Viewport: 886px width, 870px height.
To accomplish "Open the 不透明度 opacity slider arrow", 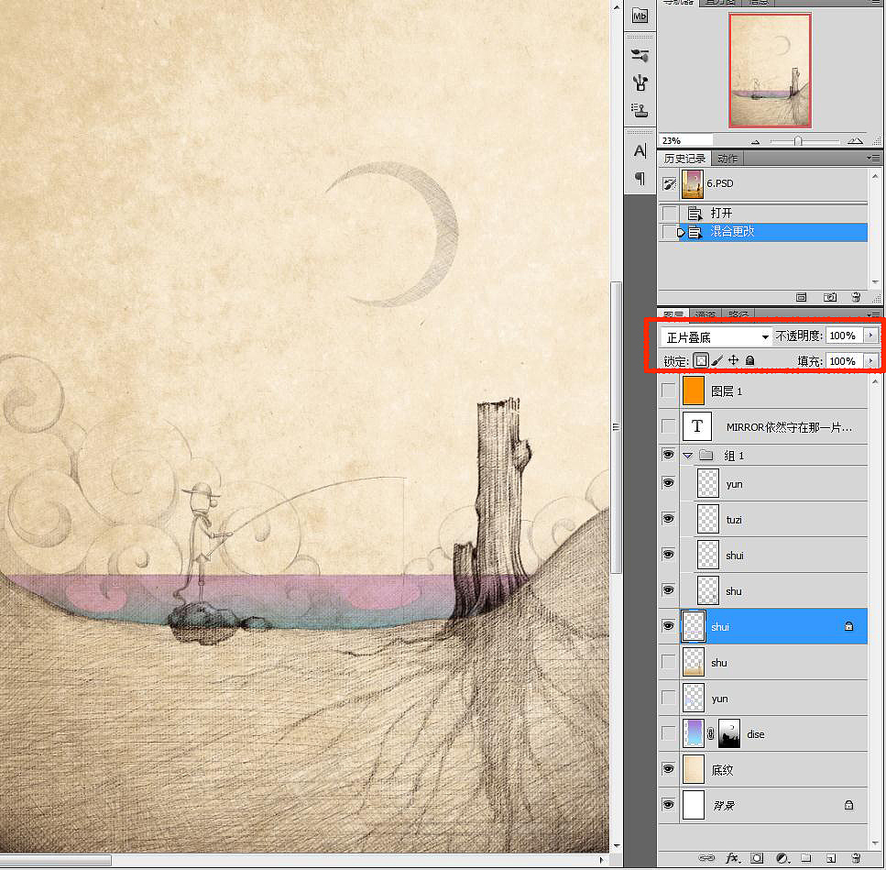I will 870,336.
